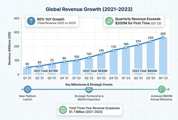178x120 pixels.
Task: Click the Q1 '21 data point marker
Action: coord(27,67)
